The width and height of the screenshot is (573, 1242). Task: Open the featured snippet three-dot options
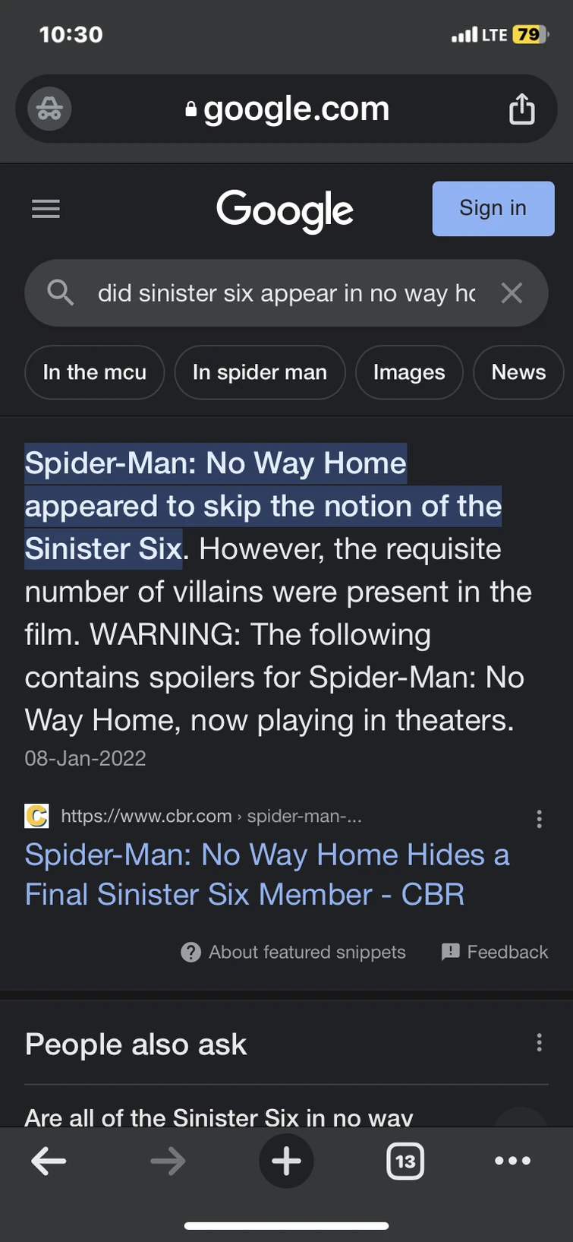tap(539, 818)
